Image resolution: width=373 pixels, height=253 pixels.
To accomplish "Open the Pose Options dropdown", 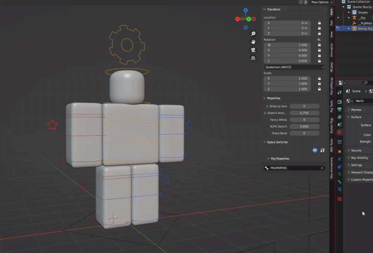I will 322,2.
